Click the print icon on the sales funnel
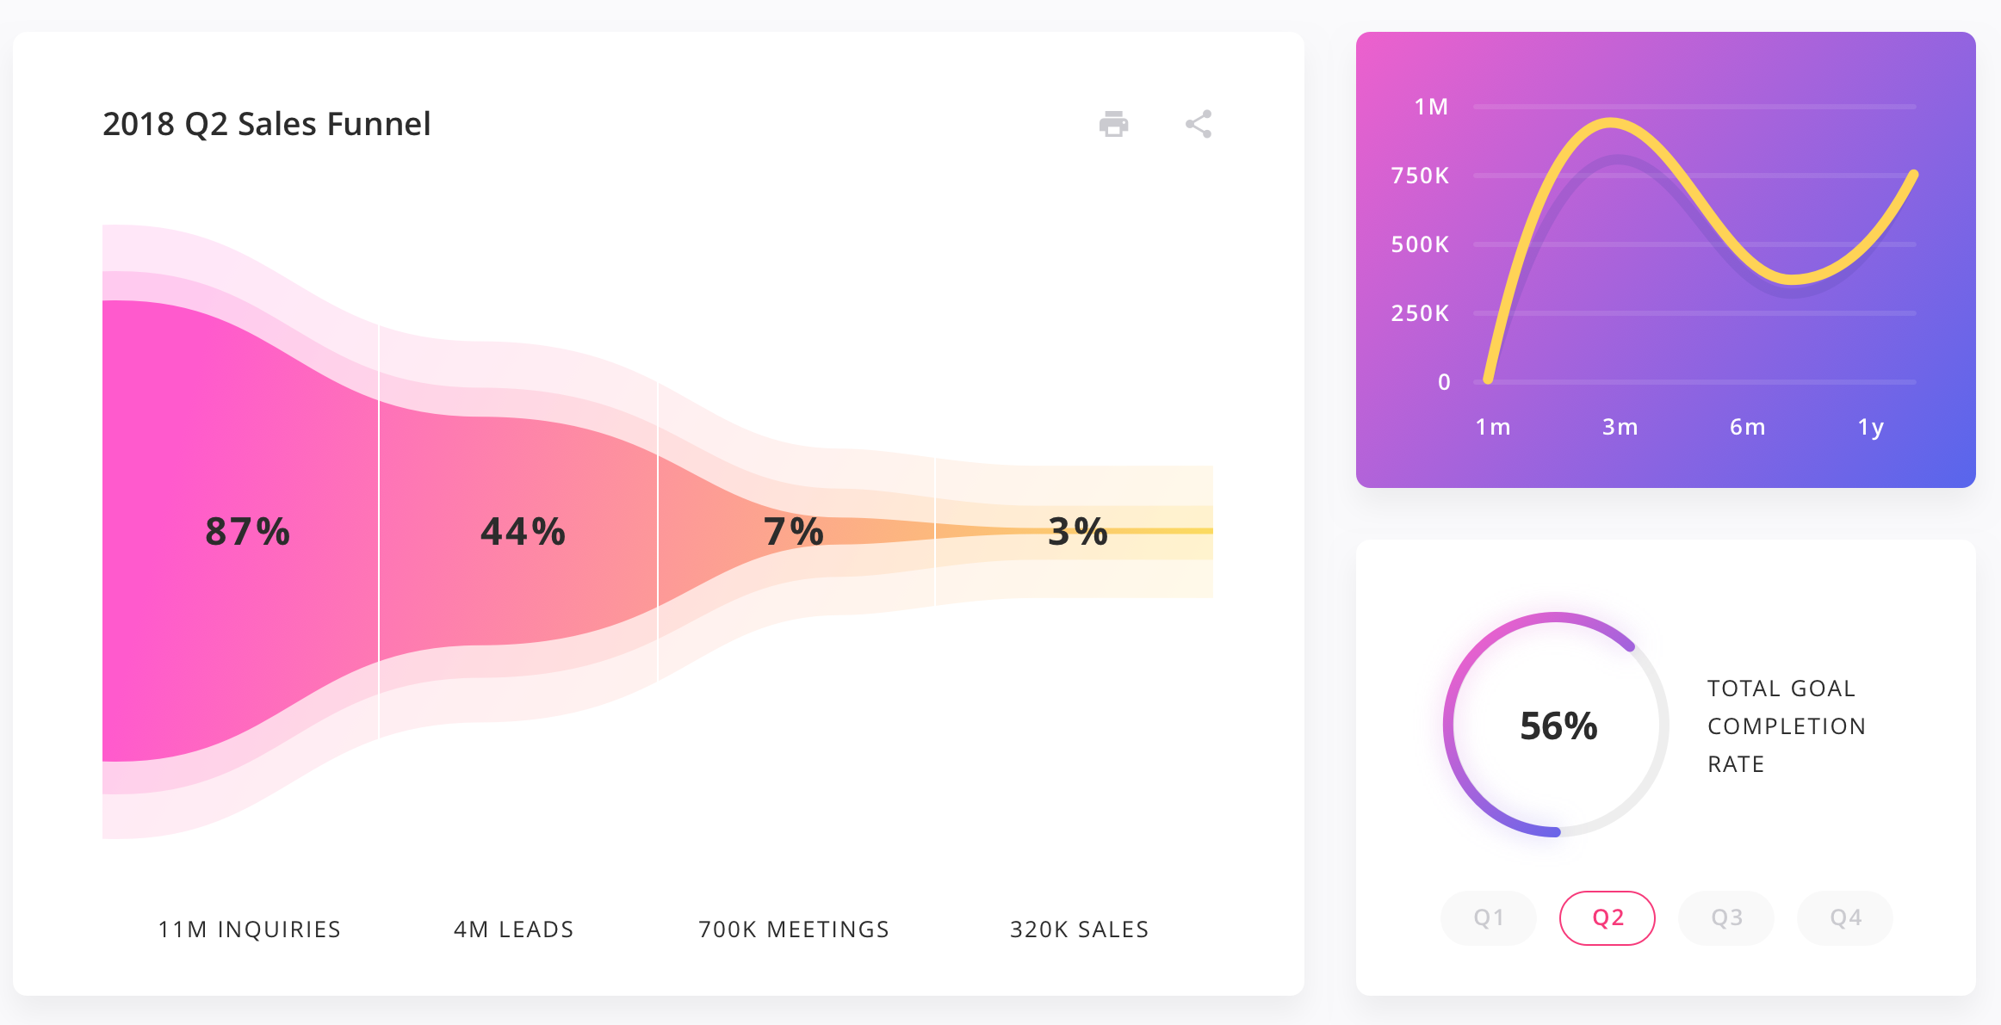This screenshot has height=1025, width=2001. (x=1112, y=124)
